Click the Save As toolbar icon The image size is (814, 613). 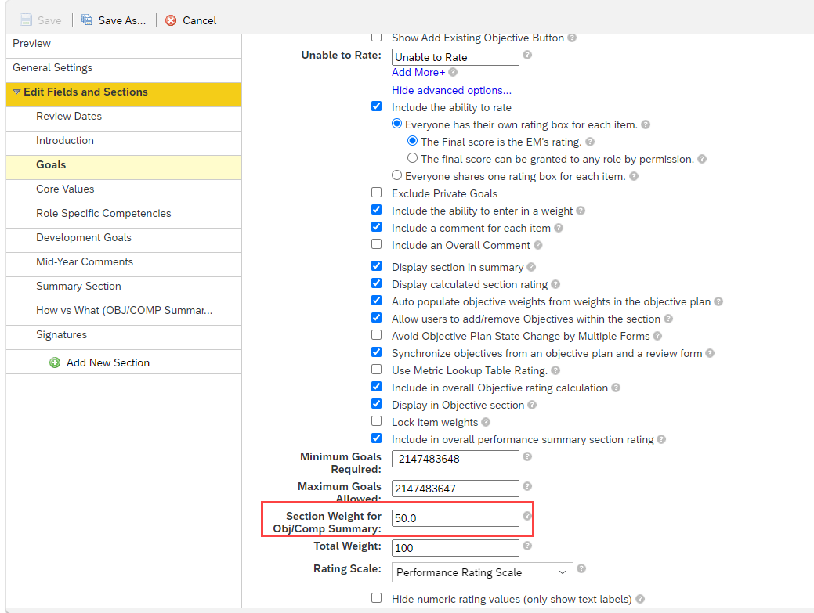point(87,20)
